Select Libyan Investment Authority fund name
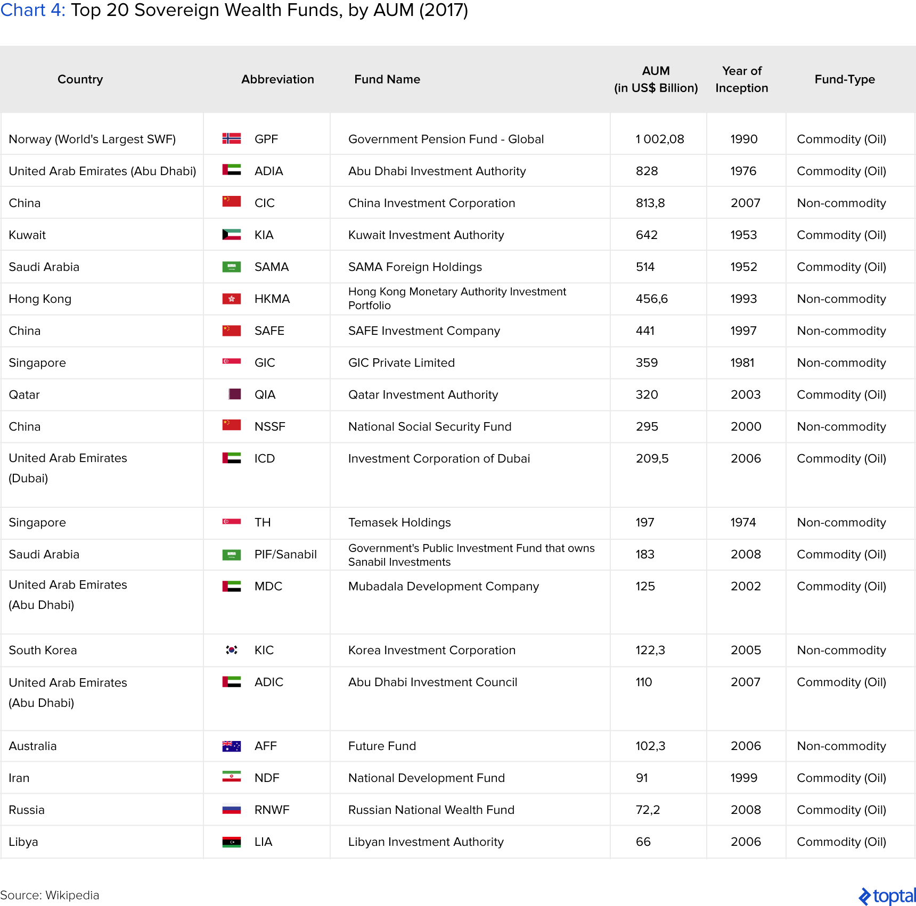Screen dimensions: 916x906 pyautogui.click(x=426, y=842)
